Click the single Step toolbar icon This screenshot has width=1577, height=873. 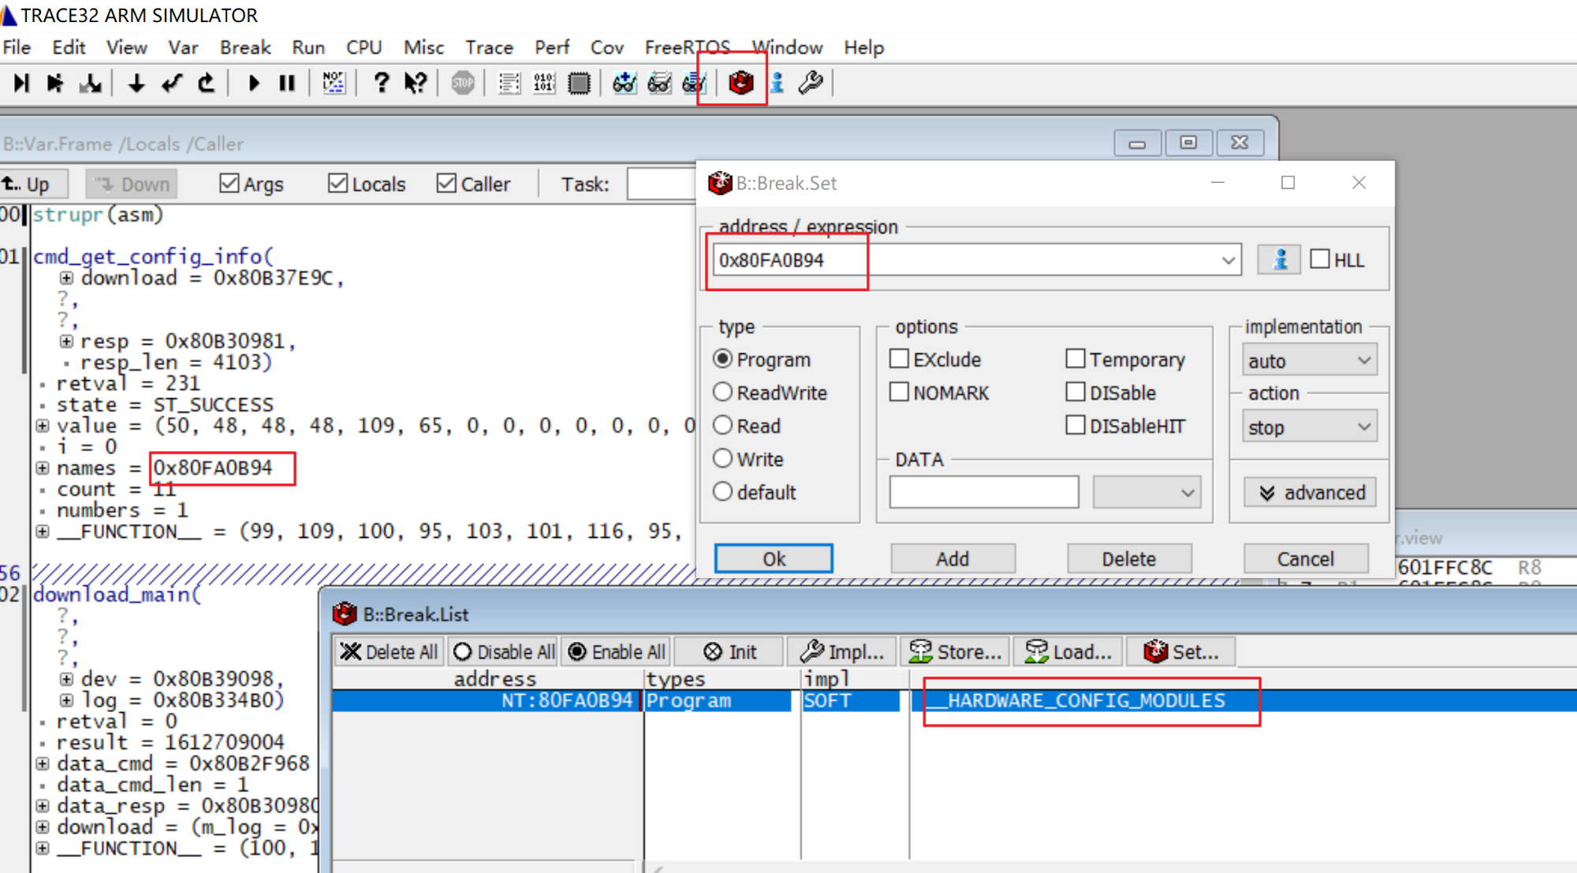coord(21,83)
